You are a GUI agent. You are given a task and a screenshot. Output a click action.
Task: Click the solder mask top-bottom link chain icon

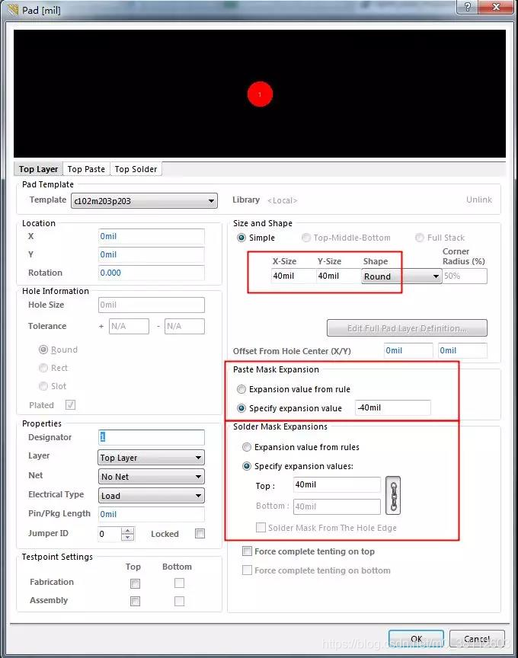pos(393,495)
